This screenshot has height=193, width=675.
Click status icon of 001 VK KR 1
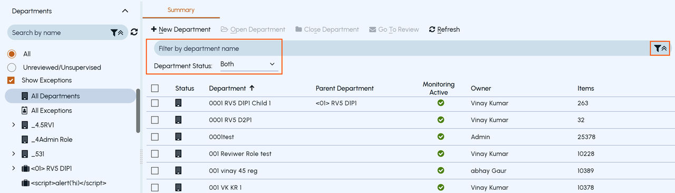point(178,187)
